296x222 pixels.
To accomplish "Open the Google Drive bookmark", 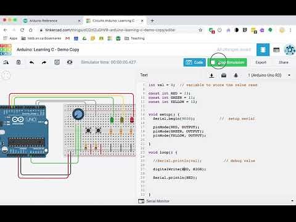I will (x=84, y=38).
